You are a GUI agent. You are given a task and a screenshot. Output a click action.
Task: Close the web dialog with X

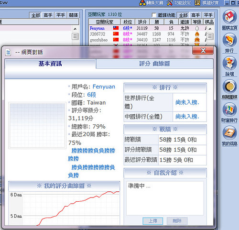tap(203, 51)
